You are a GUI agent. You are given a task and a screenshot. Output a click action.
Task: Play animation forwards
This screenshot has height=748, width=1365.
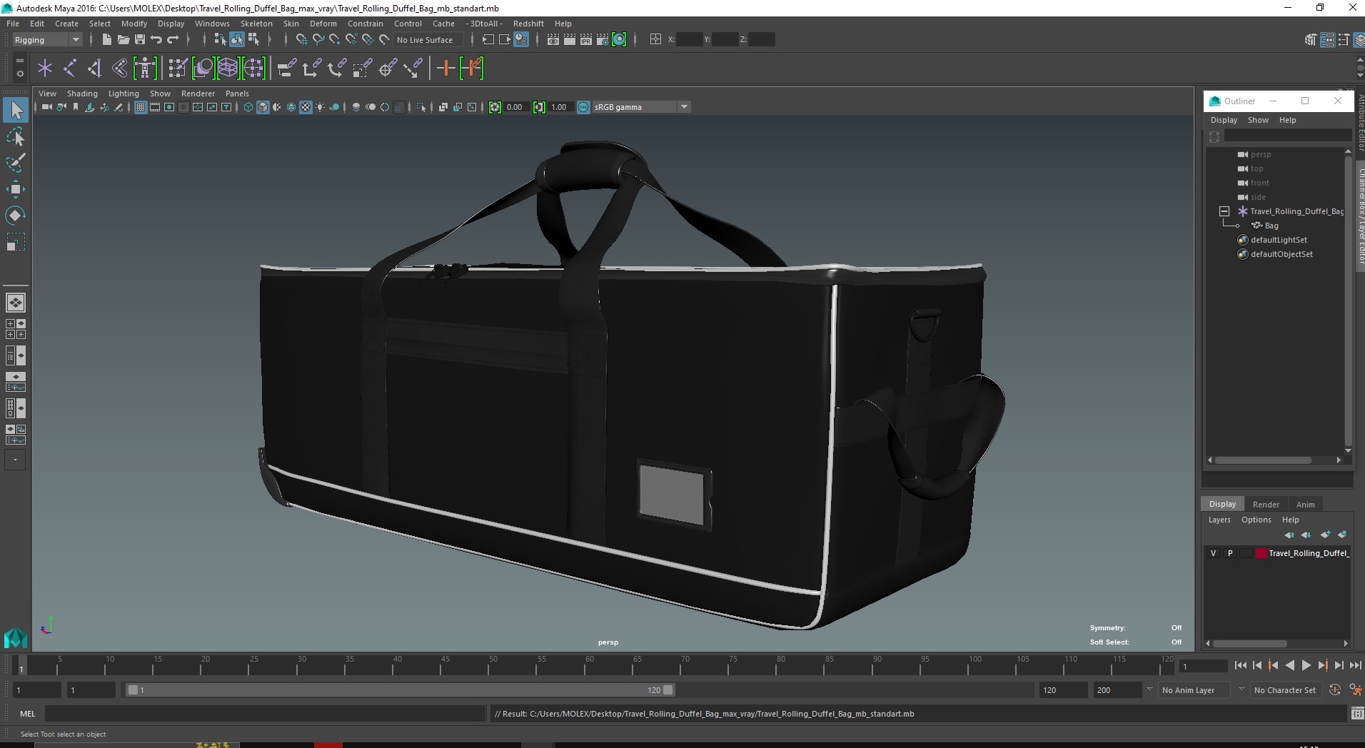(x=1306, y=665)
